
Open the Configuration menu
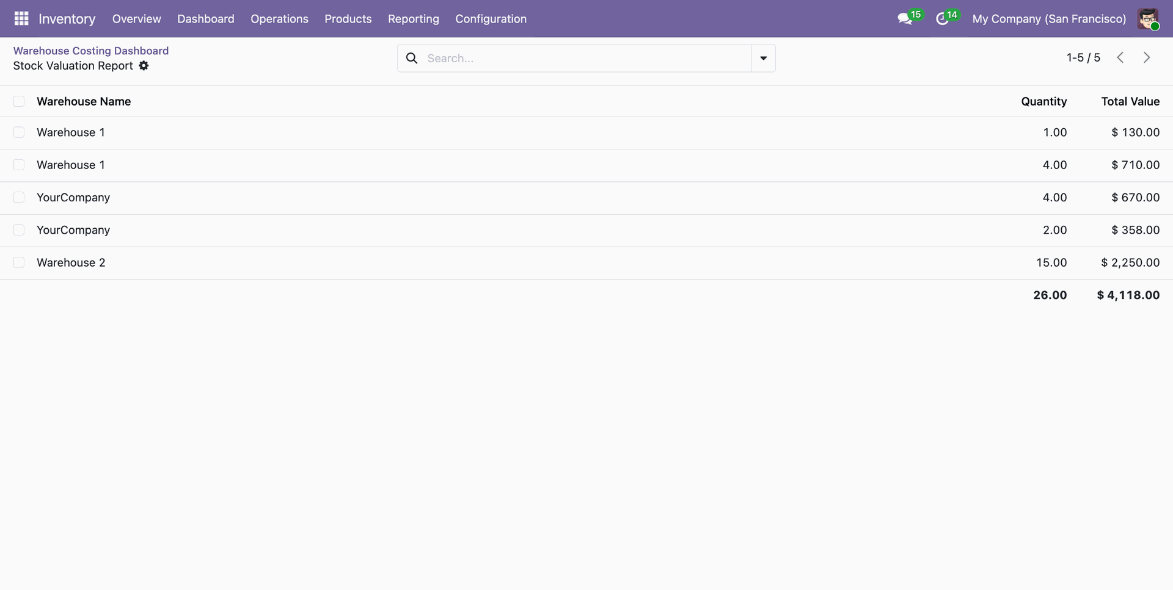pyautogui.click(x=491, y=18)
